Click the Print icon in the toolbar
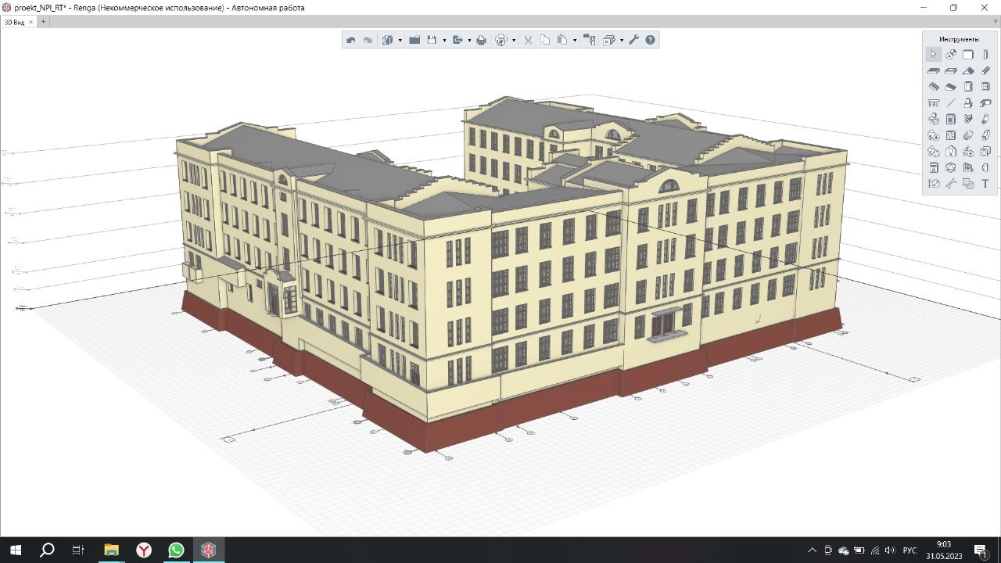1001x563 pixels. tap(481, 40)
